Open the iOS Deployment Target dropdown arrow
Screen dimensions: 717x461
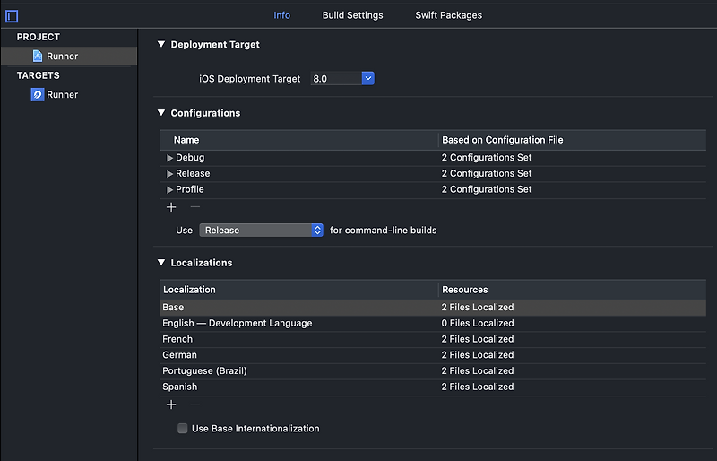coord(368,78)
